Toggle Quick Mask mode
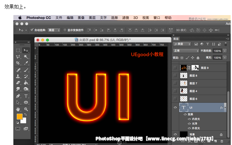232x145 pixels. point(18,129)
